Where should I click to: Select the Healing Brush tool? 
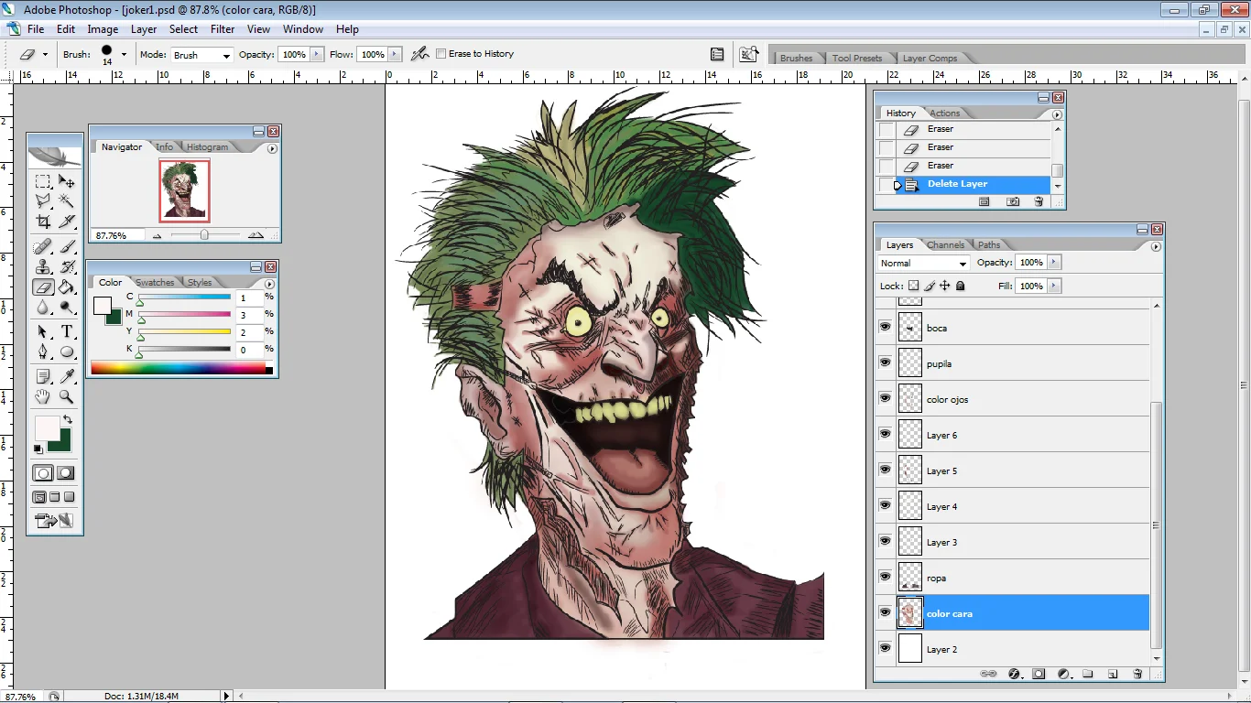(x=43, y=246)
